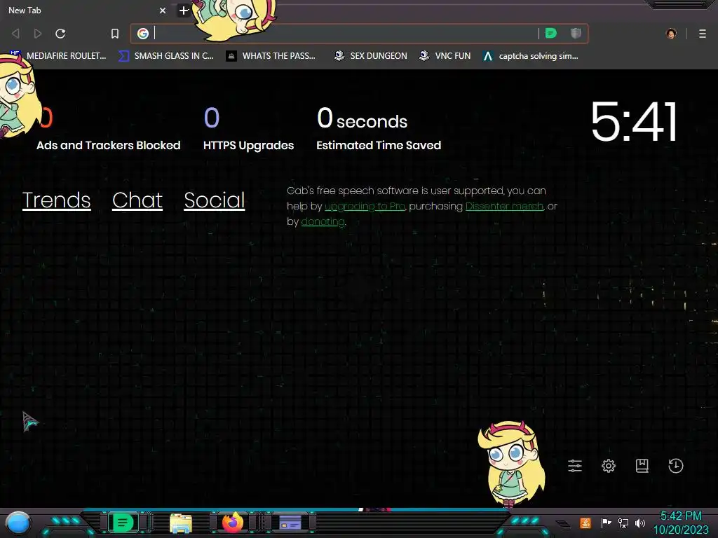This screenshot has height=538, width=718.
Task: Click the volume speaker tray icon
Action: click(640, 523)
